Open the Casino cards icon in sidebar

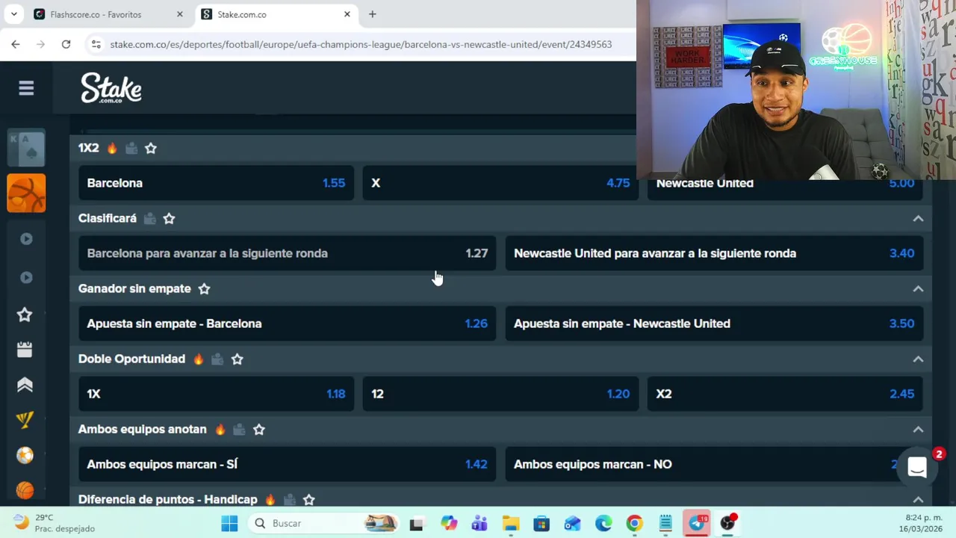tap(26, 147)
